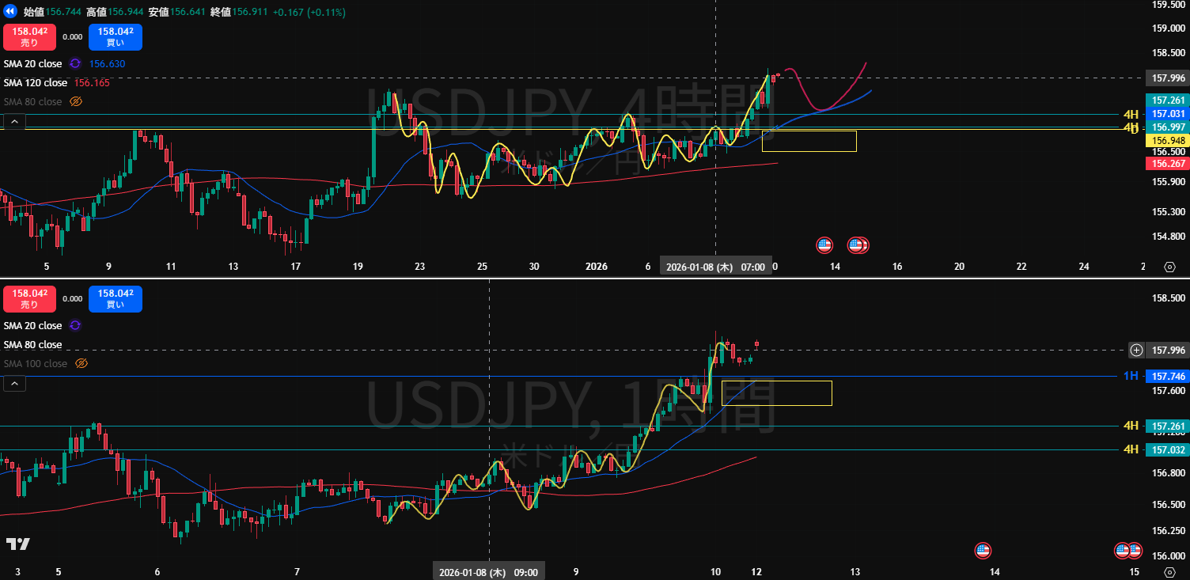Viewport: 1190px width, 580px height.
Task: Collapse the 1-hour chart indicator legend
Action: (14, 384)
